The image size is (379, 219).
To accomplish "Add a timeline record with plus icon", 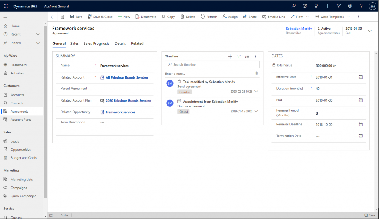I will pos(230,56).
